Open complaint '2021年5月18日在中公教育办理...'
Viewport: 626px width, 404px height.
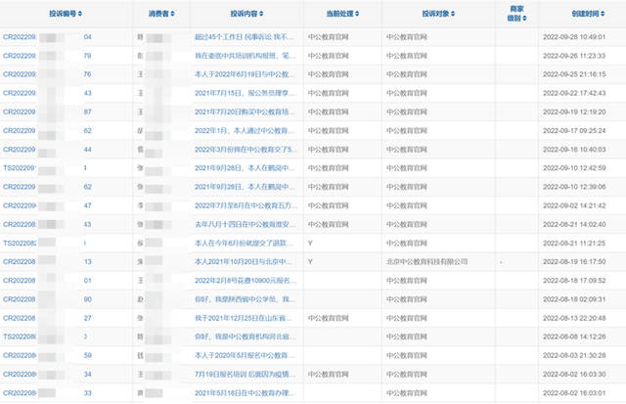(245, 393)
